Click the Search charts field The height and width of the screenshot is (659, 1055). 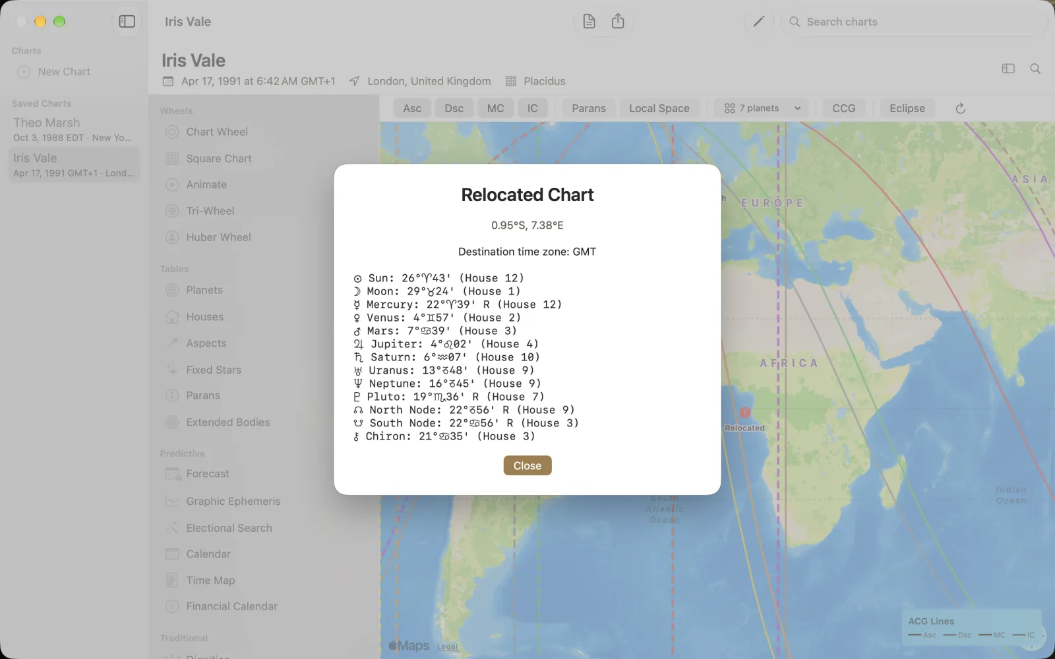pos(914,22)
